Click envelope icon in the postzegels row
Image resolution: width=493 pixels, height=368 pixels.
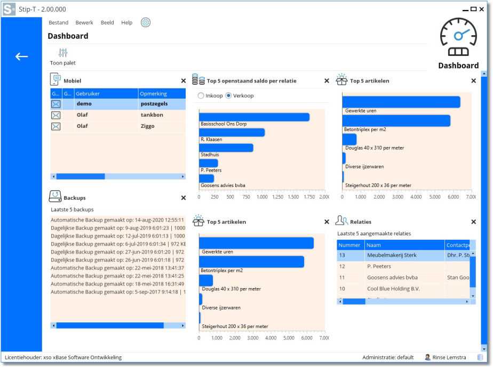pyautogui.click(x=55, y=104)
